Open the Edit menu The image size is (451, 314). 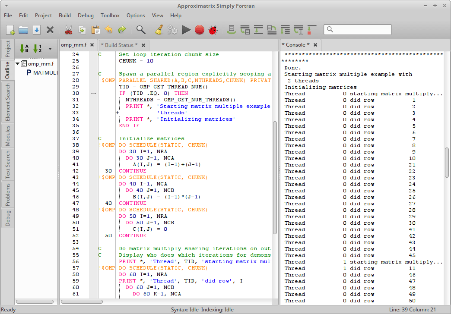tap(24, 16)
